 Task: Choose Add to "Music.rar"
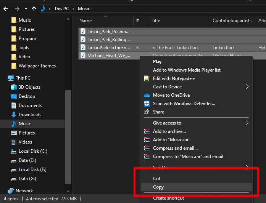(x=196, y=140)
